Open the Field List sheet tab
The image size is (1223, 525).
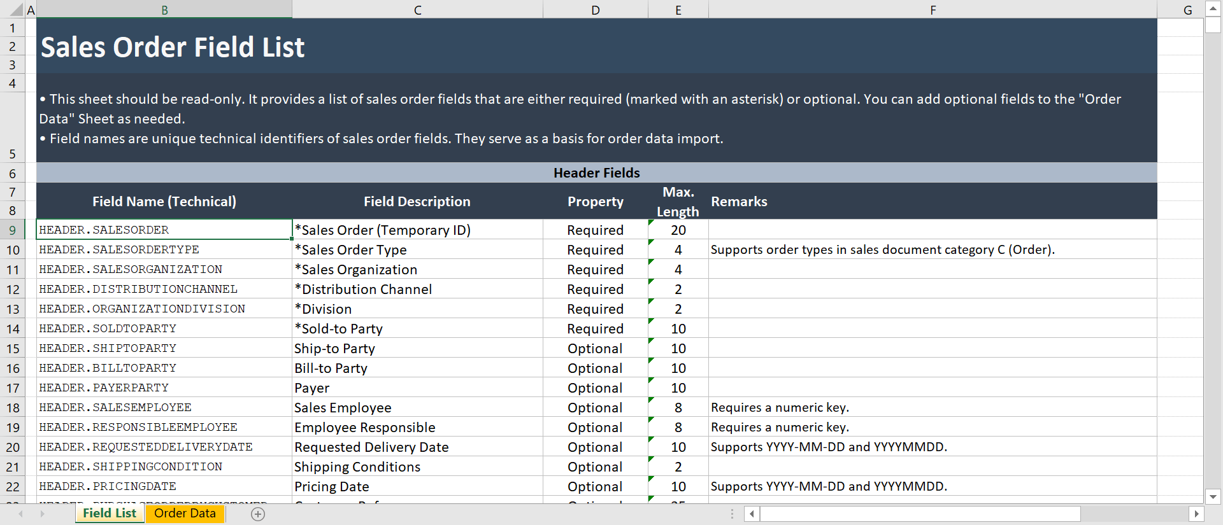click(110, 514)
